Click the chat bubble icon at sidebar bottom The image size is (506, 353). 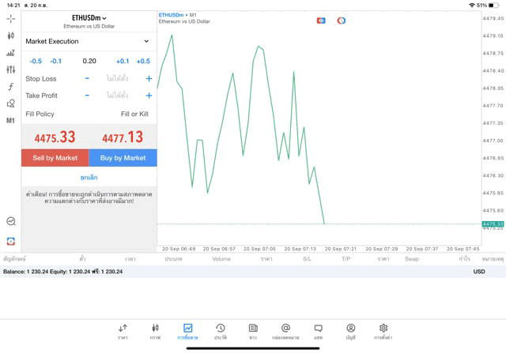pos(10,222)
